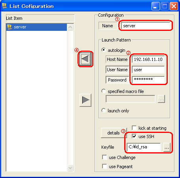Click the Keyfile path field
Screen dimensions: 180x178
point(144,147)
